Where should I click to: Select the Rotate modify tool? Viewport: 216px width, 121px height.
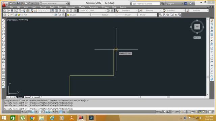212,41
